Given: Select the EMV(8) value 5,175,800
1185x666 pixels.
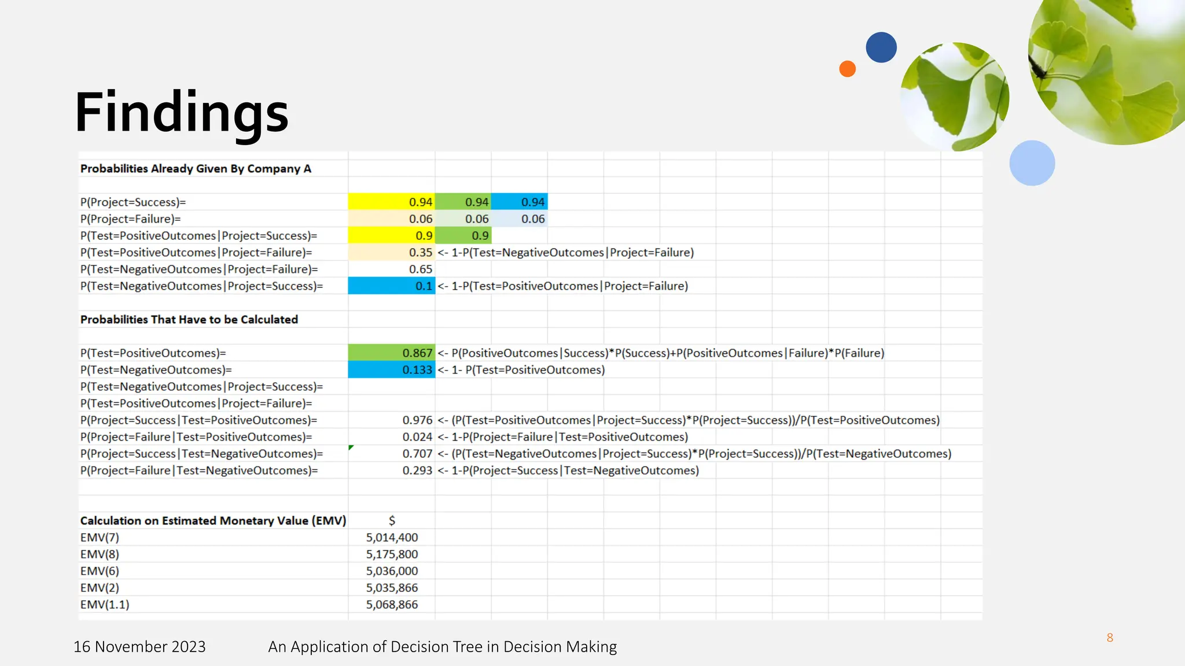Looking at the screenshot, I should [x=392, y=554].
